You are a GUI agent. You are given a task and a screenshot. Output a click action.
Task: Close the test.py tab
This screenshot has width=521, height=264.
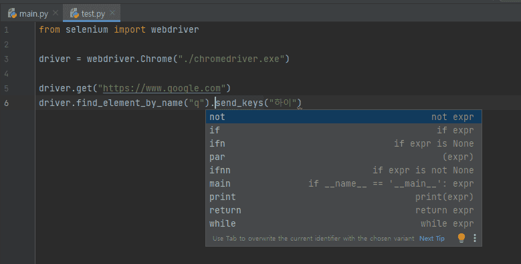coord(112,13)
